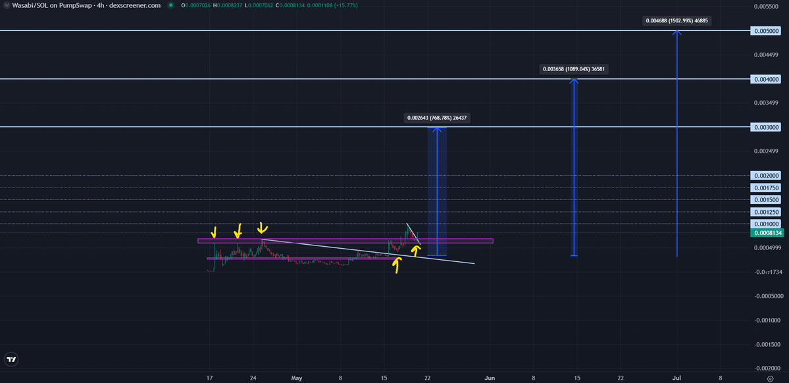The width and height of the screenshot is (789, 383).
Task: Click the 0.001250 dotted line price tag
Action: tap(766, 212)
